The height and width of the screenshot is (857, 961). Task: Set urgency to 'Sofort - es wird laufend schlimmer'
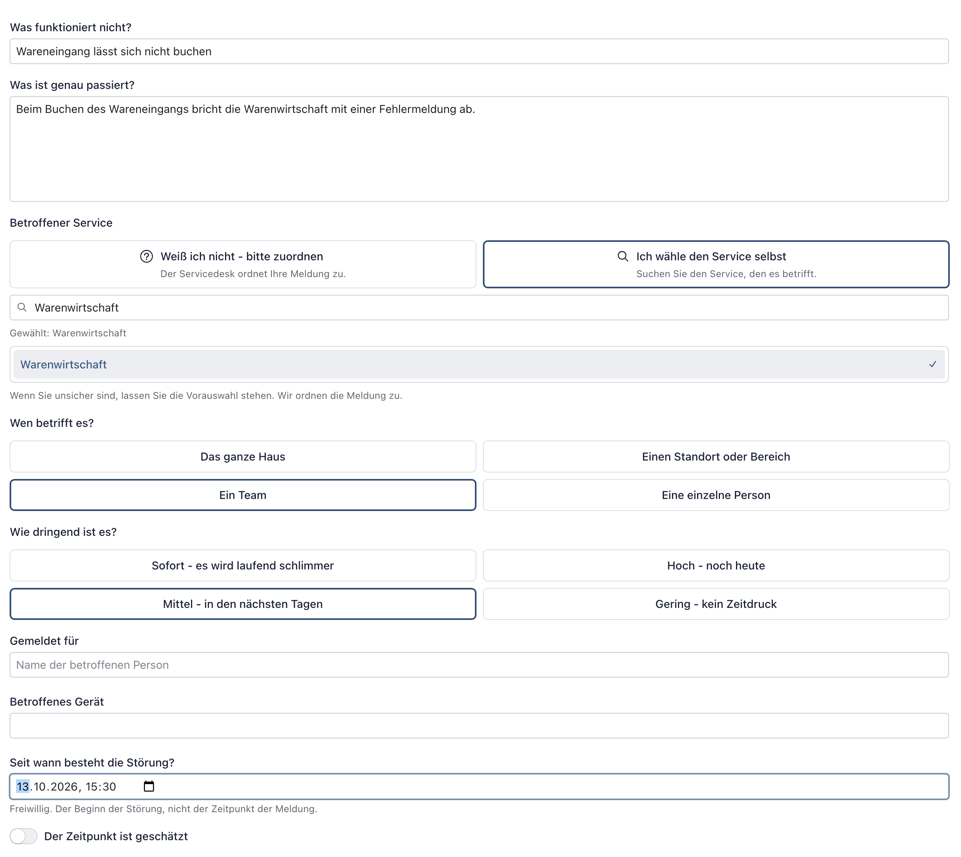click(243, 565)
